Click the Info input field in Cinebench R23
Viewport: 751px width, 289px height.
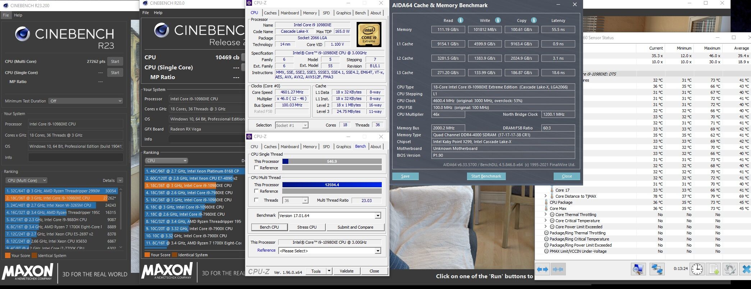click(x=75, y=157)
